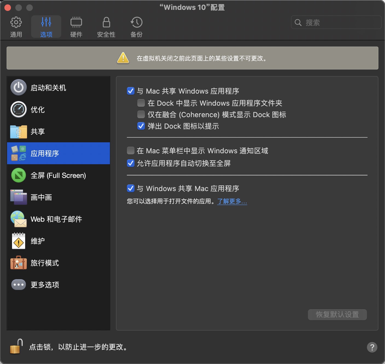Image resolution: width=385 pixels, height=364 pixels.
Task: Uncheck 与 Windows 共享 Mac 应用程序
Action: pos(131,188)
